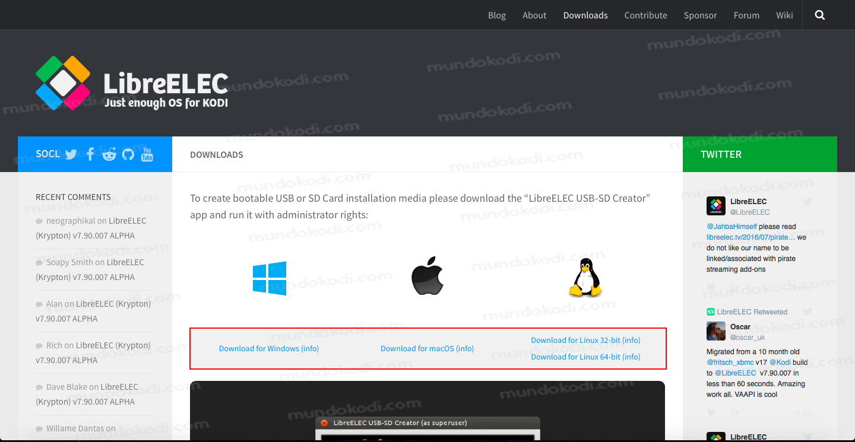855x442 pixels.
Task: Click LibreELEC avatar in Twitter feed
Action: [x=716, y=206]
